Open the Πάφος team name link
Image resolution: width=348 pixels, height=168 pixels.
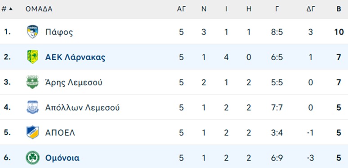coord(59,32)
